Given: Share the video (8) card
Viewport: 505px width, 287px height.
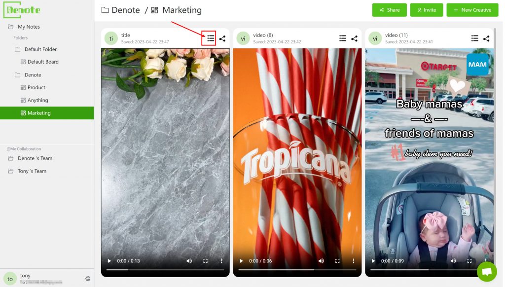Looking at the screenshot, I should 354,38.
